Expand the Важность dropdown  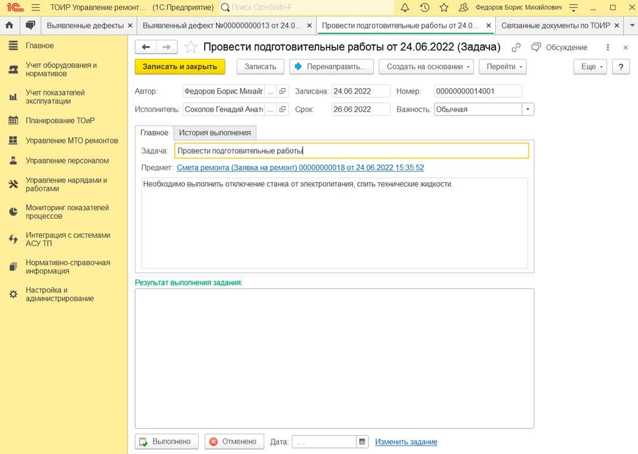pyautogui.click(x=528, y=109)
